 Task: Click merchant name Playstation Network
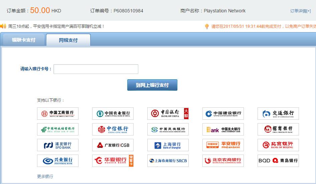point(224,11)
